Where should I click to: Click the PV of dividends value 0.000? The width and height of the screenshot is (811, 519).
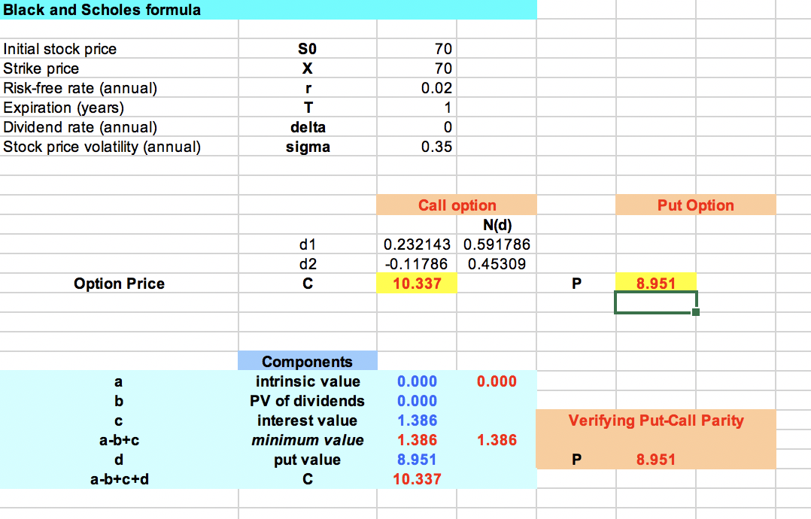coord(417,401)
